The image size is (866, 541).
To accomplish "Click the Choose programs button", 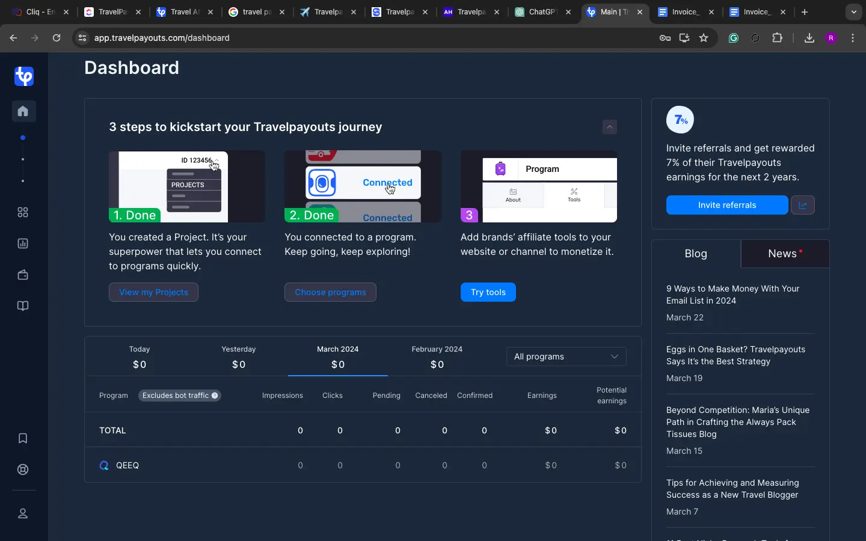I will 330,292.
